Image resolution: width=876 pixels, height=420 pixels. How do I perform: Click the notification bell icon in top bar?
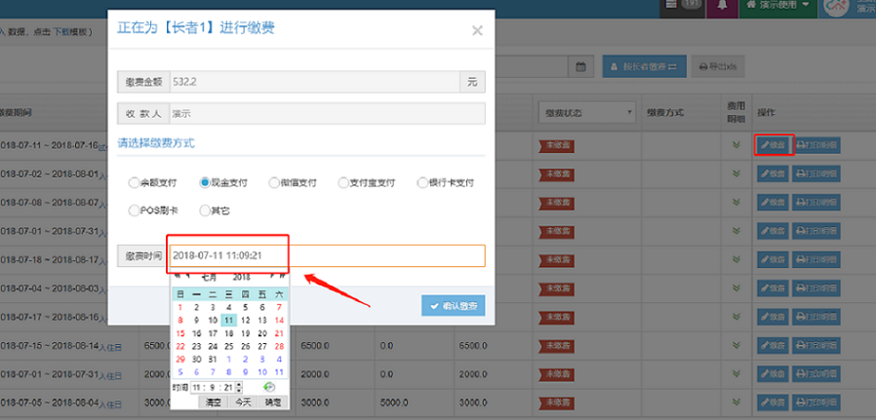[x=723, y=8]
